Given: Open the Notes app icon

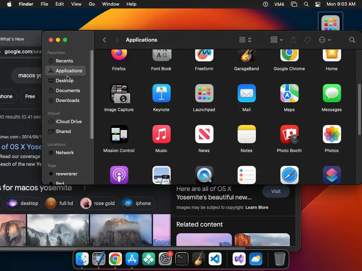Looking at the screenshot, I should coord(246,134).
